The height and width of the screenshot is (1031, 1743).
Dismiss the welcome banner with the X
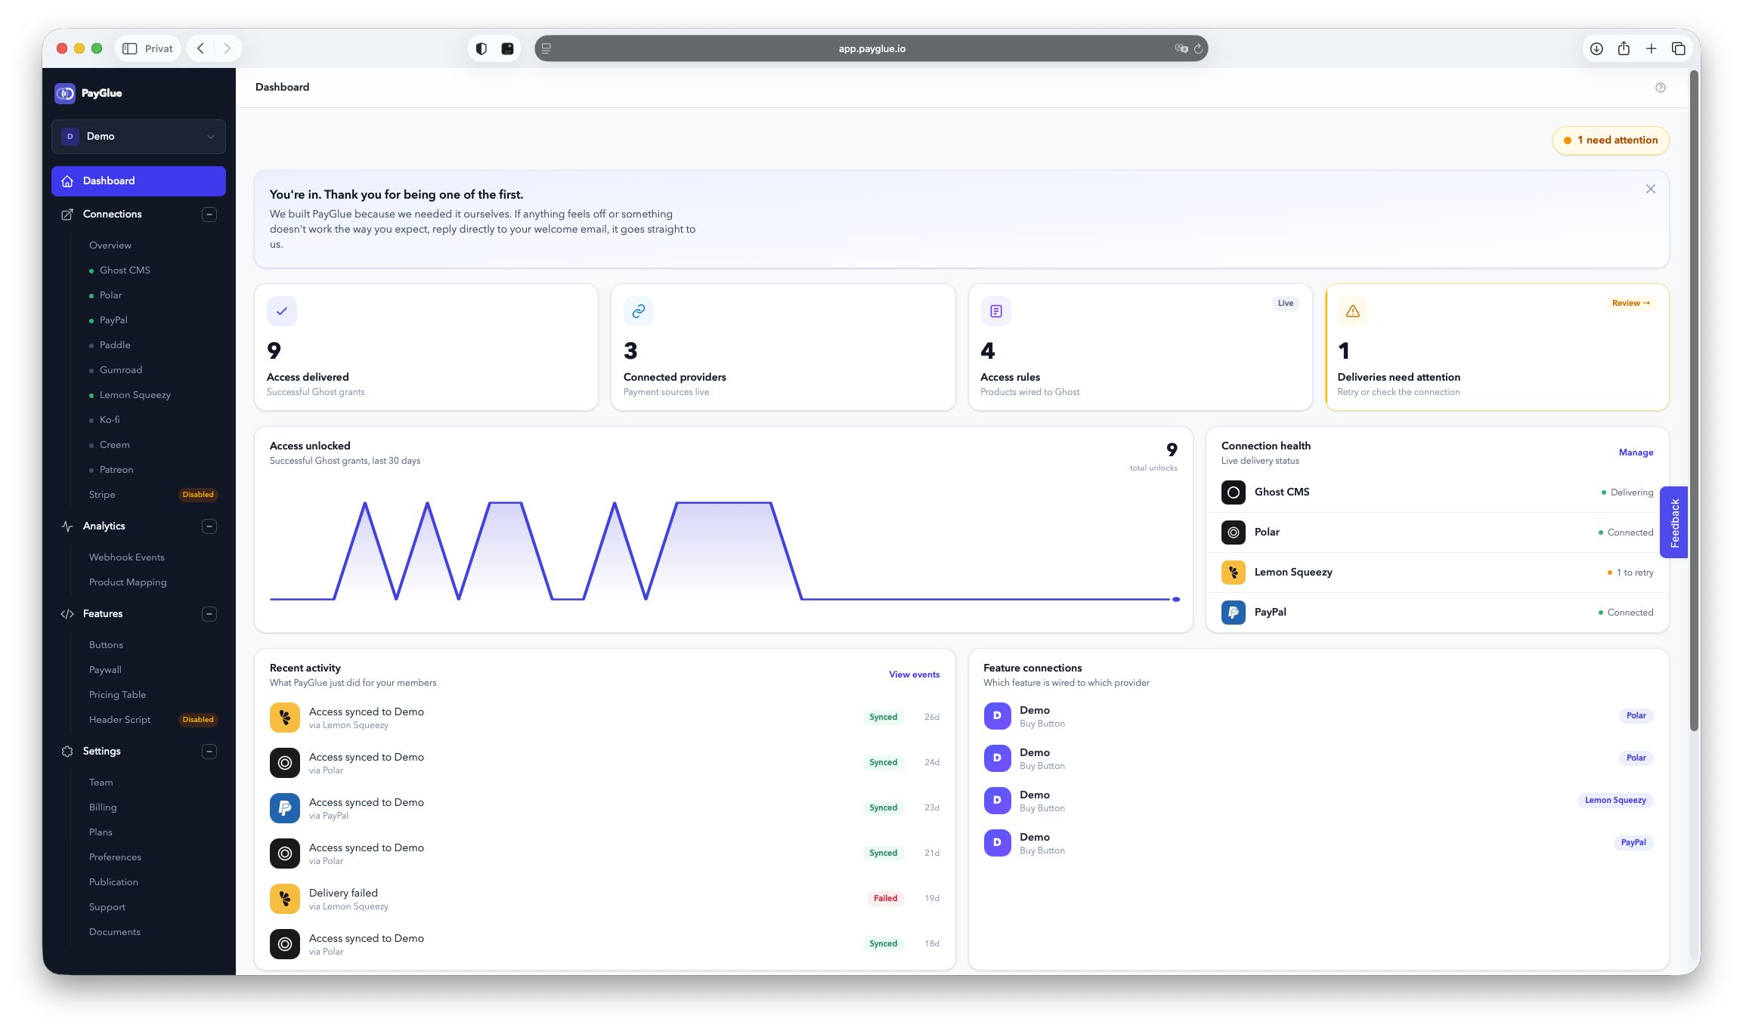point(1651,189)
